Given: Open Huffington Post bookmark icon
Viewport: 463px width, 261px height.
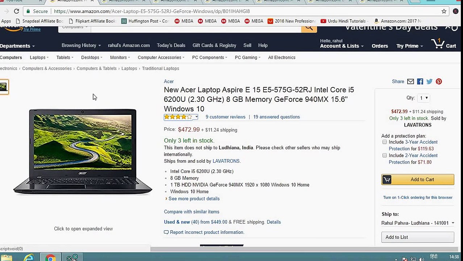Looking at the screenshot, I should point(124,21).
